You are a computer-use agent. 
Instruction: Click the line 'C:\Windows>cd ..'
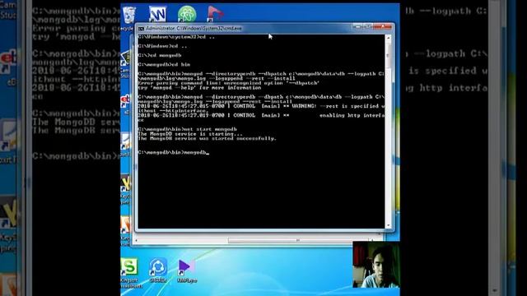(162, 46)
